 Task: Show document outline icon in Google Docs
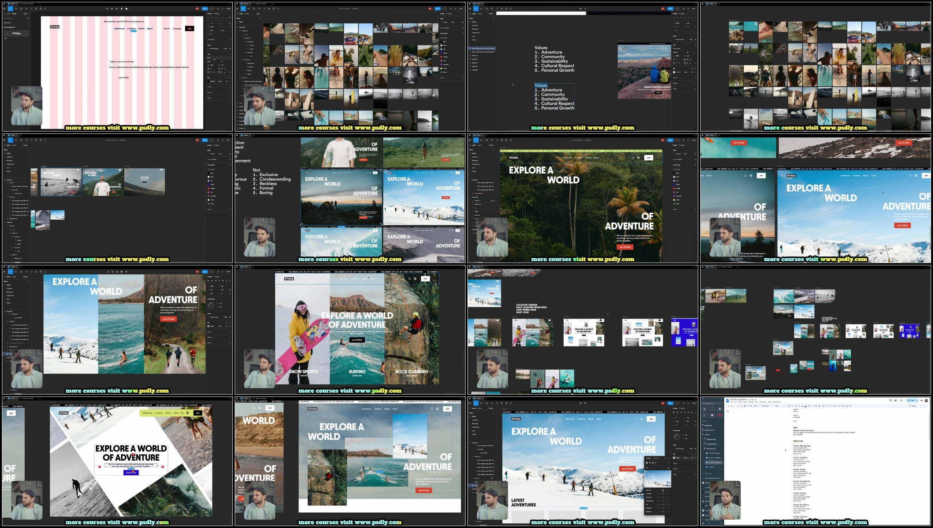click(x=728, y=411)
